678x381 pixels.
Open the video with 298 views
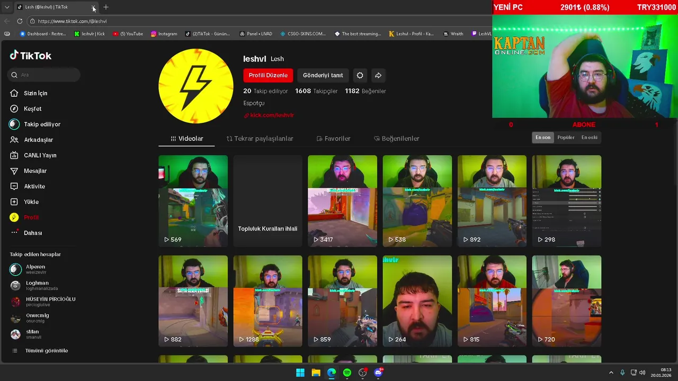(567, 201)
